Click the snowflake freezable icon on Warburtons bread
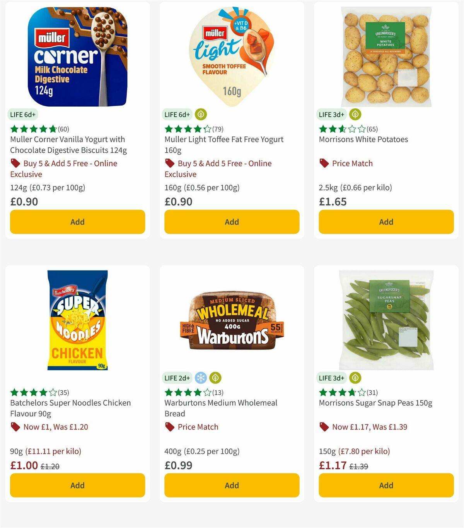Viewport: 464px width, 528px height. [x=201, y=378]
